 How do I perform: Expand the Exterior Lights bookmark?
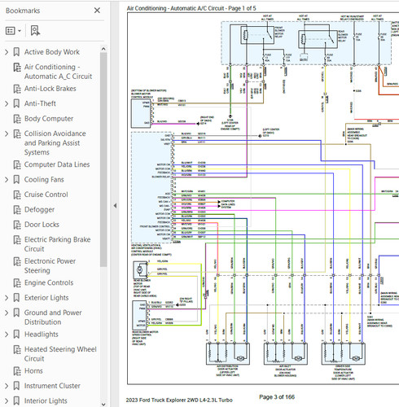[x=7, y=298]
